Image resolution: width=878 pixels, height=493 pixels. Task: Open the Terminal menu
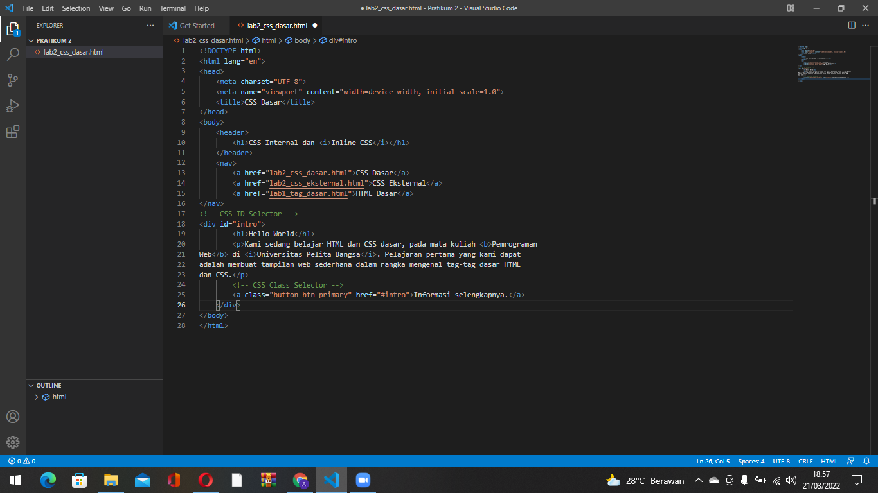[x=172, y=8]
